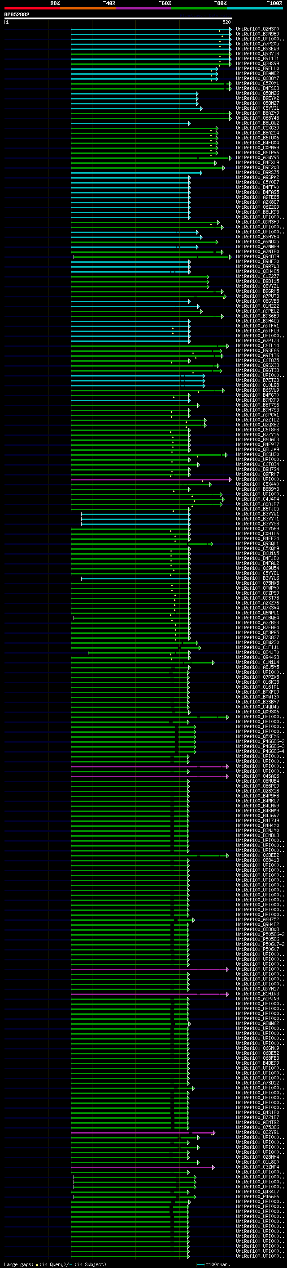
Task: Open hit UniRef100_Q94DT9
Action: coord(257,256)
